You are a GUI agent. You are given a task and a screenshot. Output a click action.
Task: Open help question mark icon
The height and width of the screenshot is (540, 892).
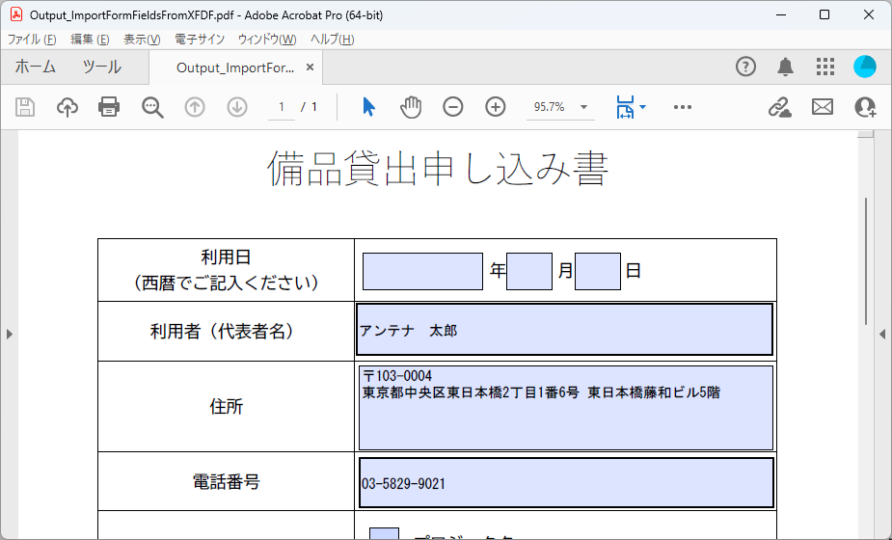point(745,67)
